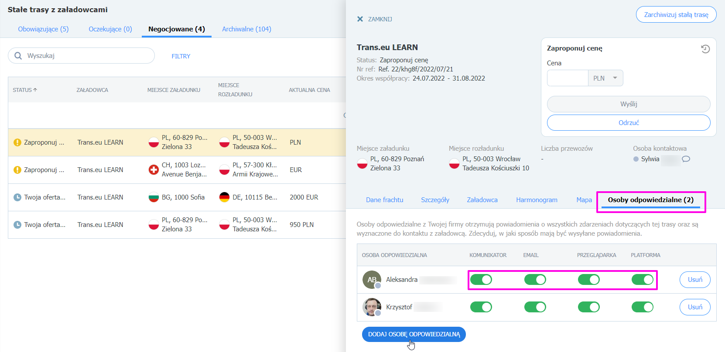Toggle Krzysztof's Platforma notifications

tap(643, 307)
